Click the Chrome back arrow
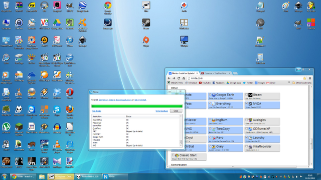The height and width of the screenshot is (180, 321). [x=169, y=78]
